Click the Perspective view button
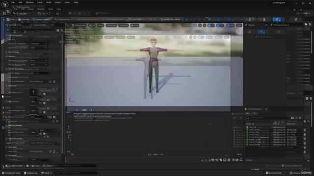This screenshot has height=176, width=314. click(79, 25)
